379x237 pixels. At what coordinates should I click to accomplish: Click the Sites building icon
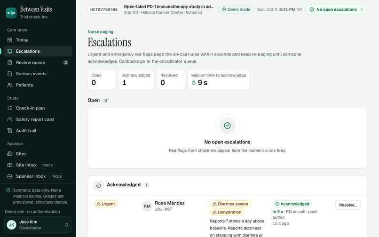pyautogui.click(x=10, y=154)
